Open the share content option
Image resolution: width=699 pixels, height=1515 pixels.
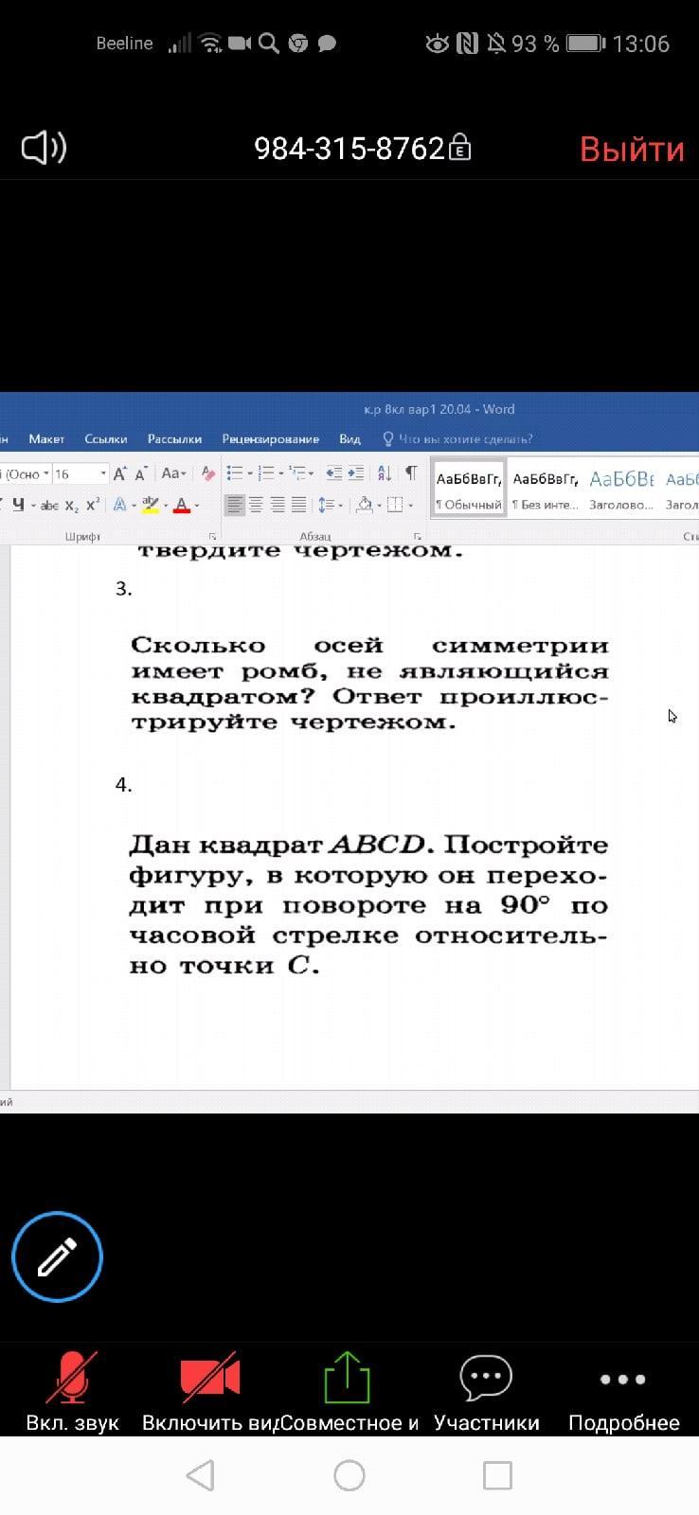[347, 1378]
